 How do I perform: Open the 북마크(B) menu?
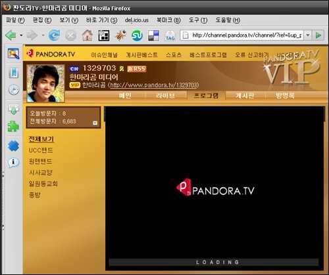click(x=168, y=20)
